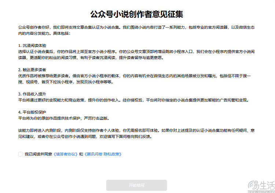This screenshot has height=193, width=275.
Task: Open the 《腾讯问卷 隐私政策》 link
Action: coord(103,154)
